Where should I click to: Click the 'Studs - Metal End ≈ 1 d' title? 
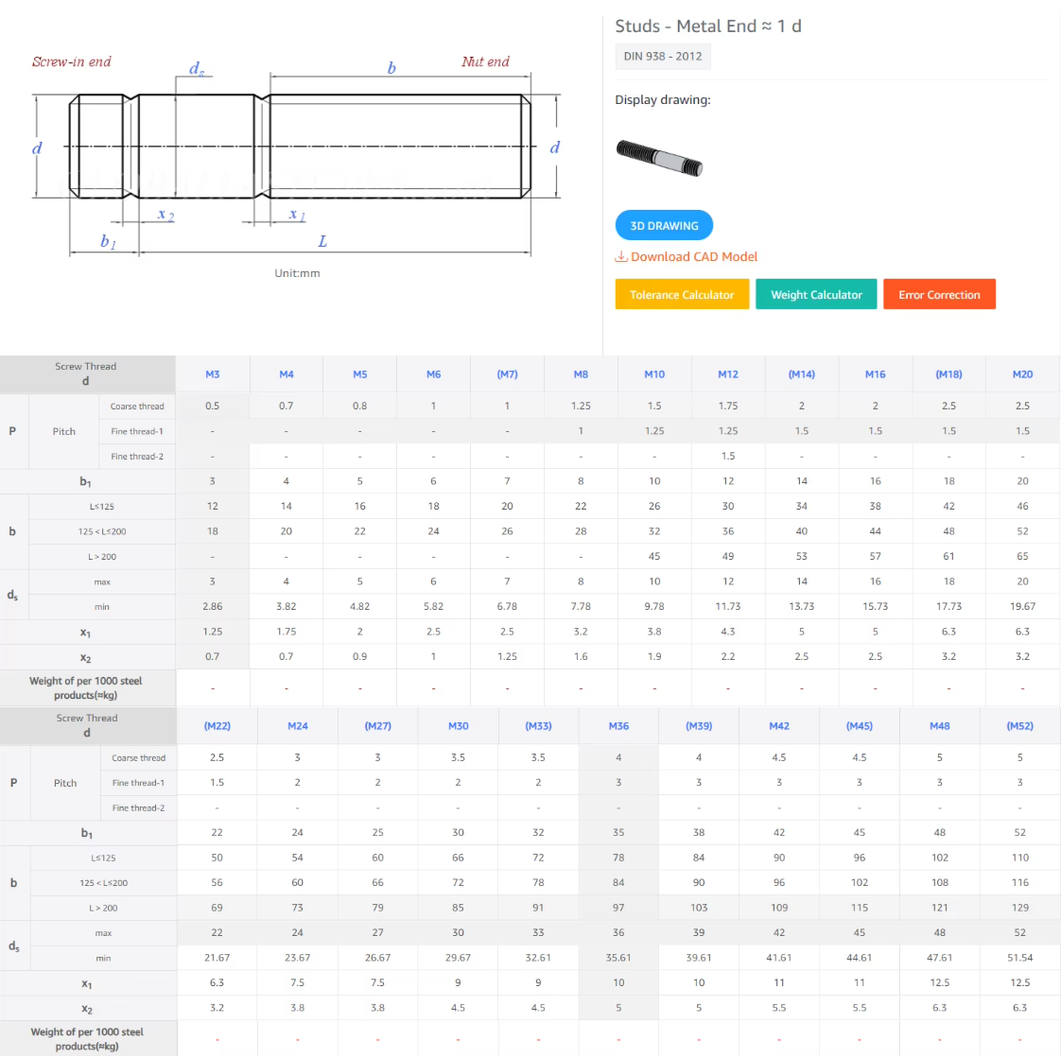[707, 26]
